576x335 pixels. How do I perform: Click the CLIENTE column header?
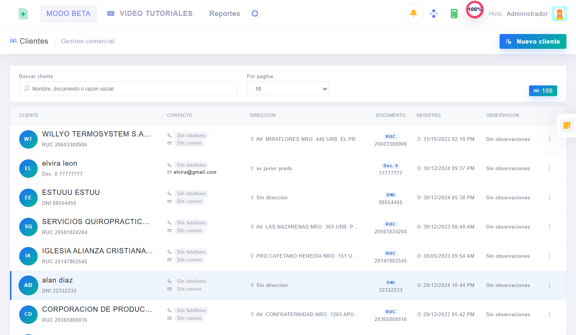29,115
